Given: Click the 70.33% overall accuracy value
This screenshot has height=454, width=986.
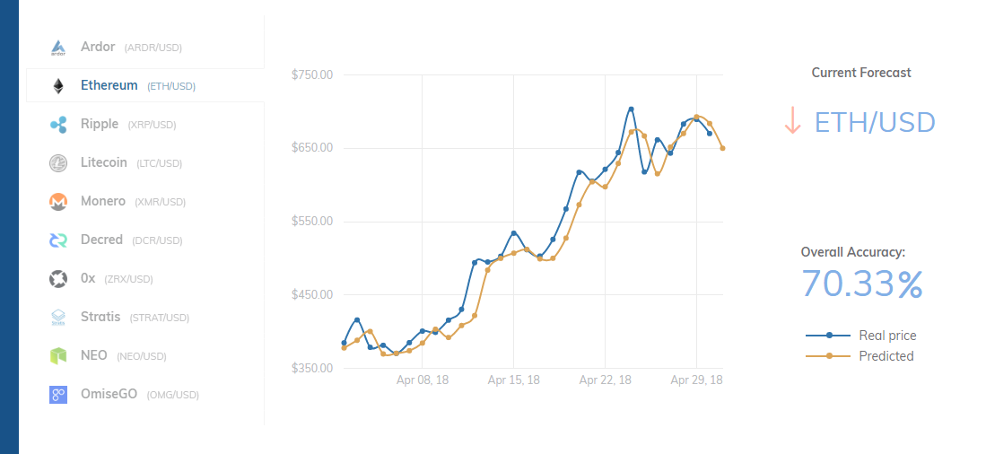Looking at the screenshot, I should 861,284.
